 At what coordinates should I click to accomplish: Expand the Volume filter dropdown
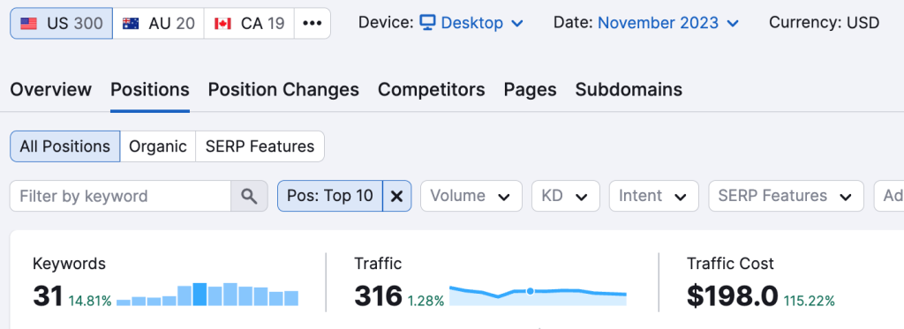pos(471,196)
